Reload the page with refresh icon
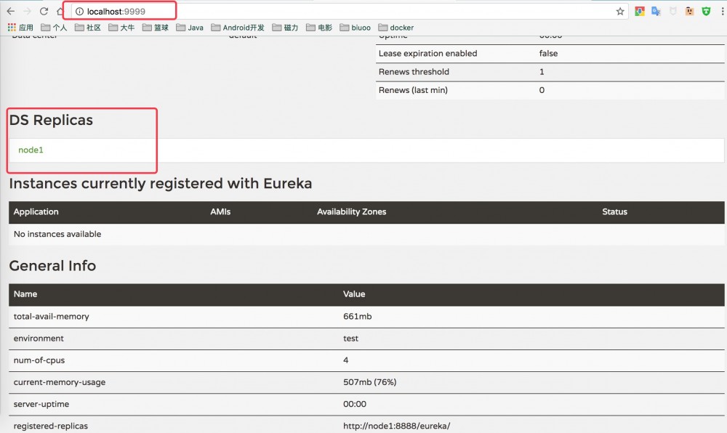The image size is (727, 433). [44, 11]
